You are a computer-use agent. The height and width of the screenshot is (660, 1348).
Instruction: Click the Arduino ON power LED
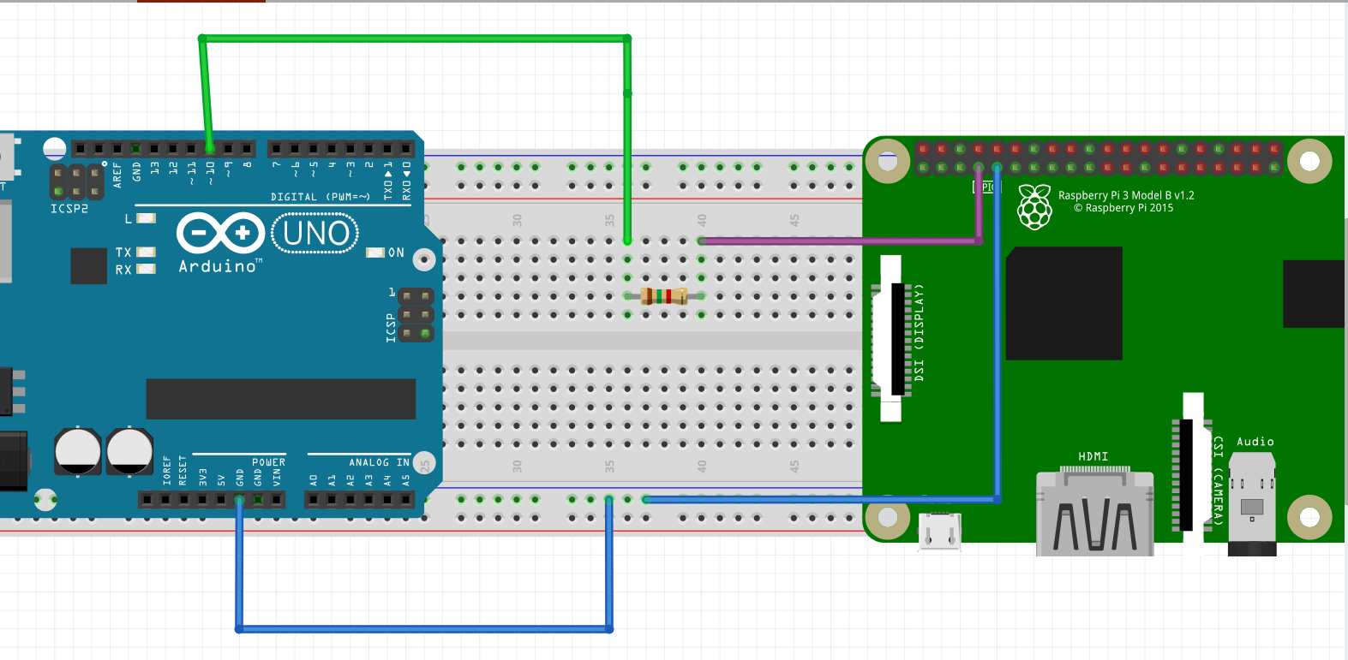(374, 253)
